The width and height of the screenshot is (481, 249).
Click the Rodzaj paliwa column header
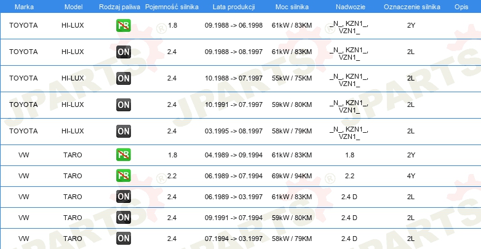click(120, 7)
